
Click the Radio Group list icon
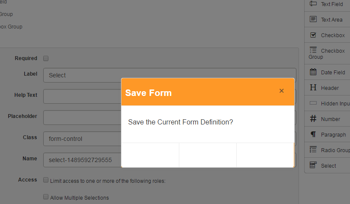tap(313, 150)
